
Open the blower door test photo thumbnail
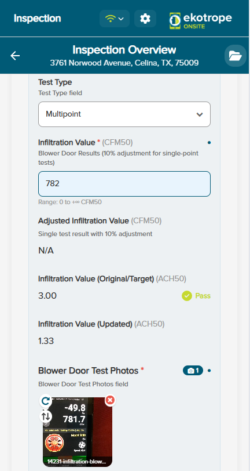coord(78,432)
